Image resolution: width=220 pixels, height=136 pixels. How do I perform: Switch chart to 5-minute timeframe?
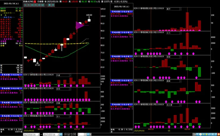click(x=29, y=5)
